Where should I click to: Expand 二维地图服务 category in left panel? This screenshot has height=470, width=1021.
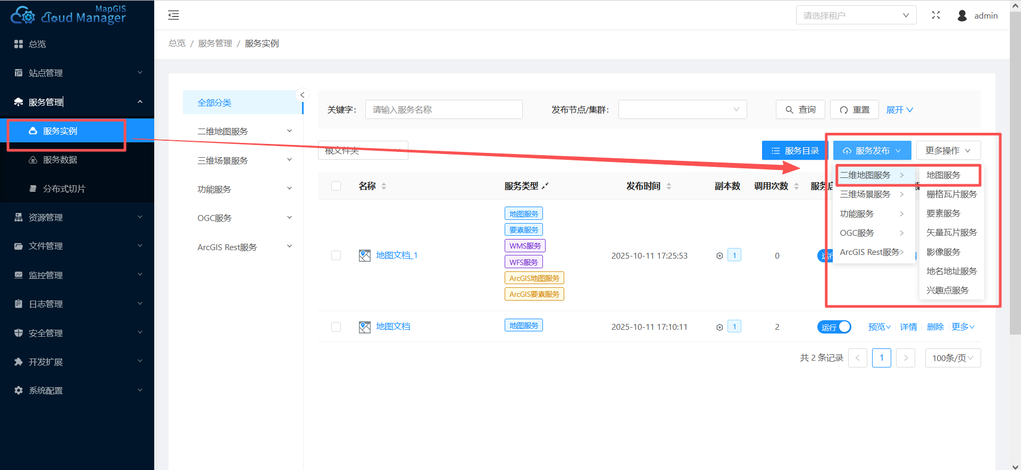click(x=242, y=131)
